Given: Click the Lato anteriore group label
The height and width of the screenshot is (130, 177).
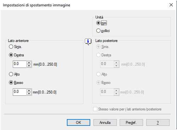Looking at the screenshot, I should (18, 41).
